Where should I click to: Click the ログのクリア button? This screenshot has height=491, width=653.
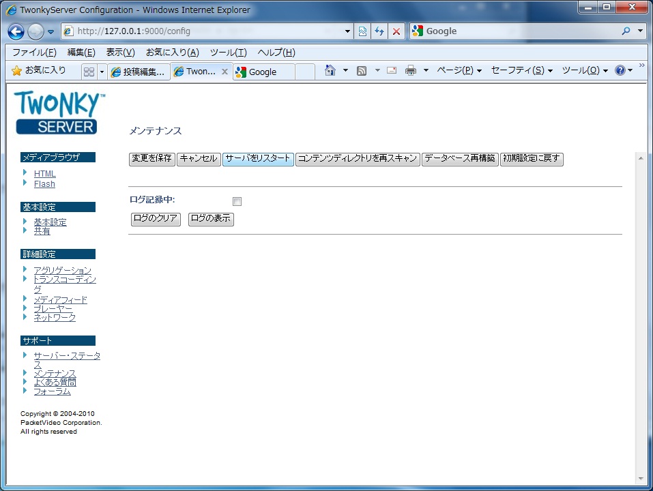tap(156, 219)
